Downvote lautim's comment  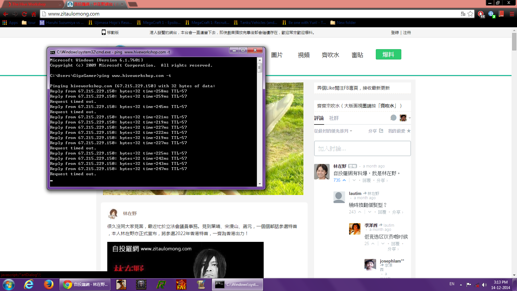point(370,212)
